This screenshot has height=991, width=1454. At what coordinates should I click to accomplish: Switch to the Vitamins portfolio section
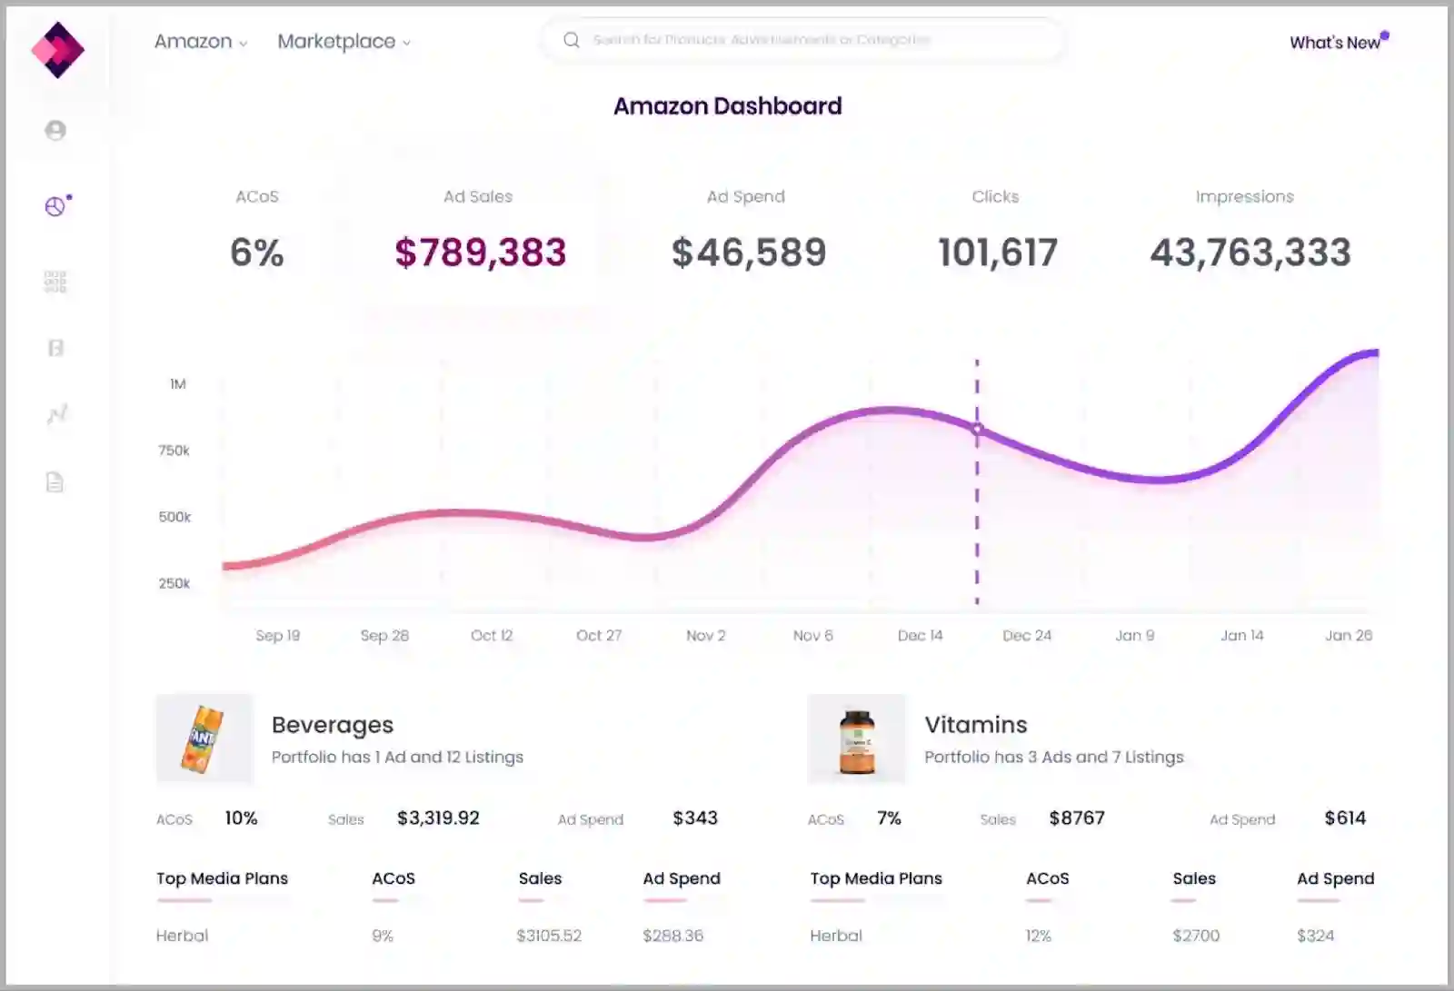pos(975,725)
